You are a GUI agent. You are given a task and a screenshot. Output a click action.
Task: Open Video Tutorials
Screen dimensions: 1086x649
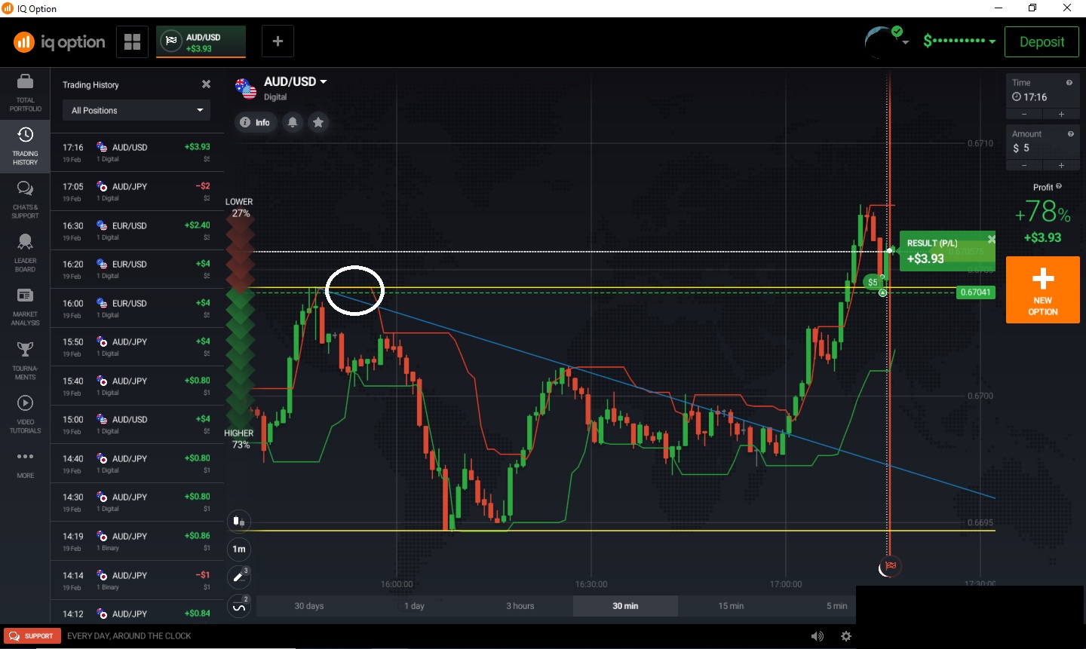click(25, 415)
